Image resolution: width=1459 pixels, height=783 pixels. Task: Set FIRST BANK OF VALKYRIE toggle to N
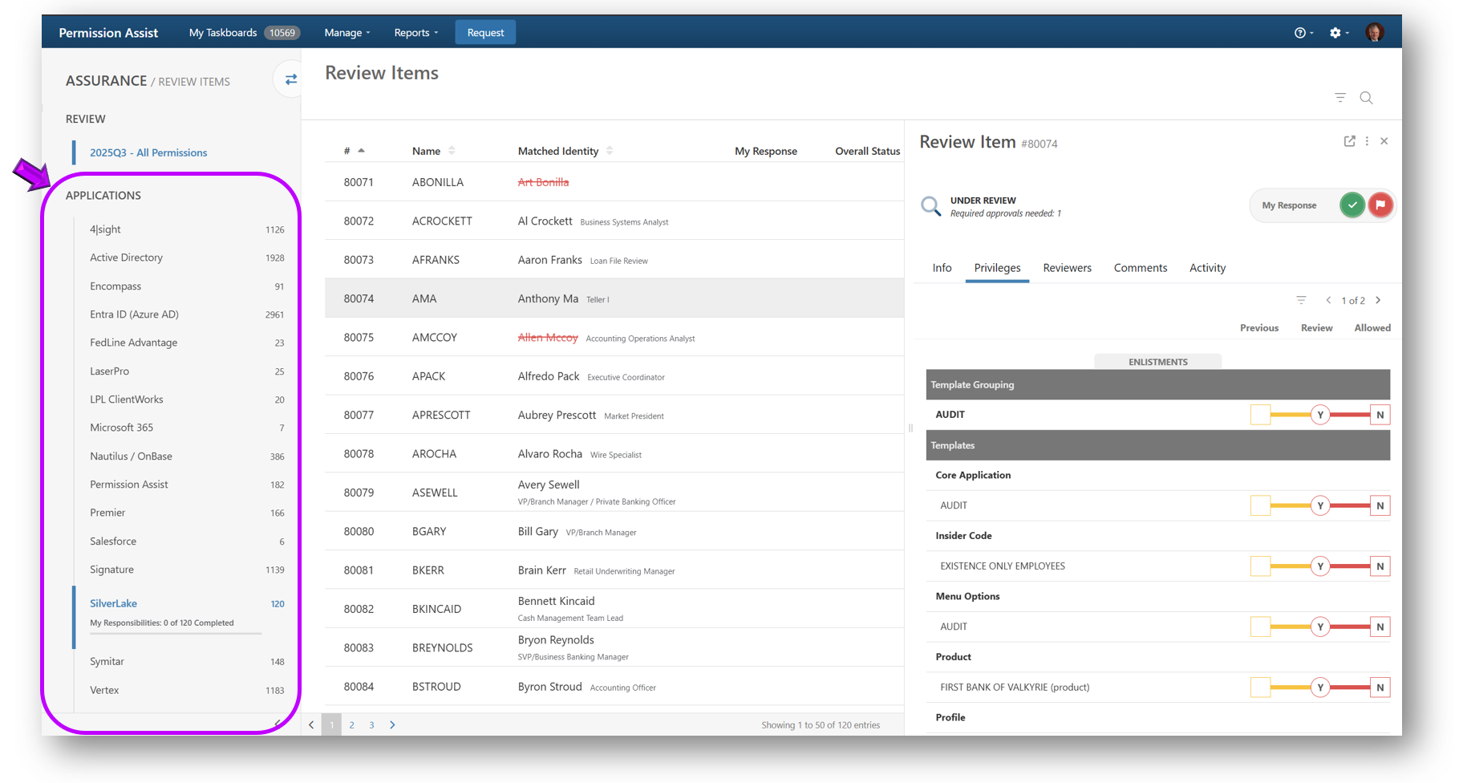1380,688
